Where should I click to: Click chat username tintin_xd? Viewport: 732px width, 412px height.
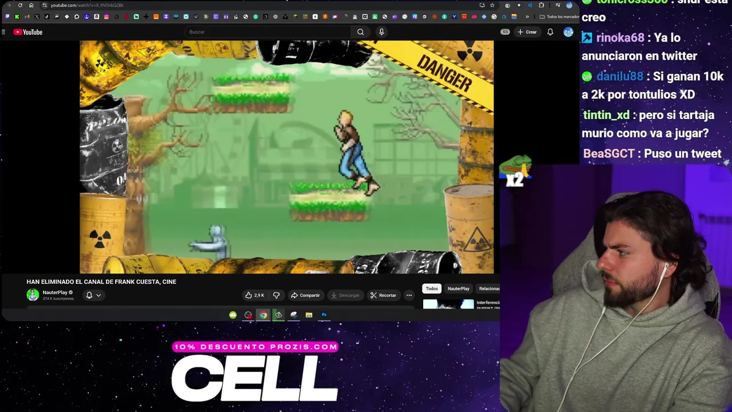606,115
